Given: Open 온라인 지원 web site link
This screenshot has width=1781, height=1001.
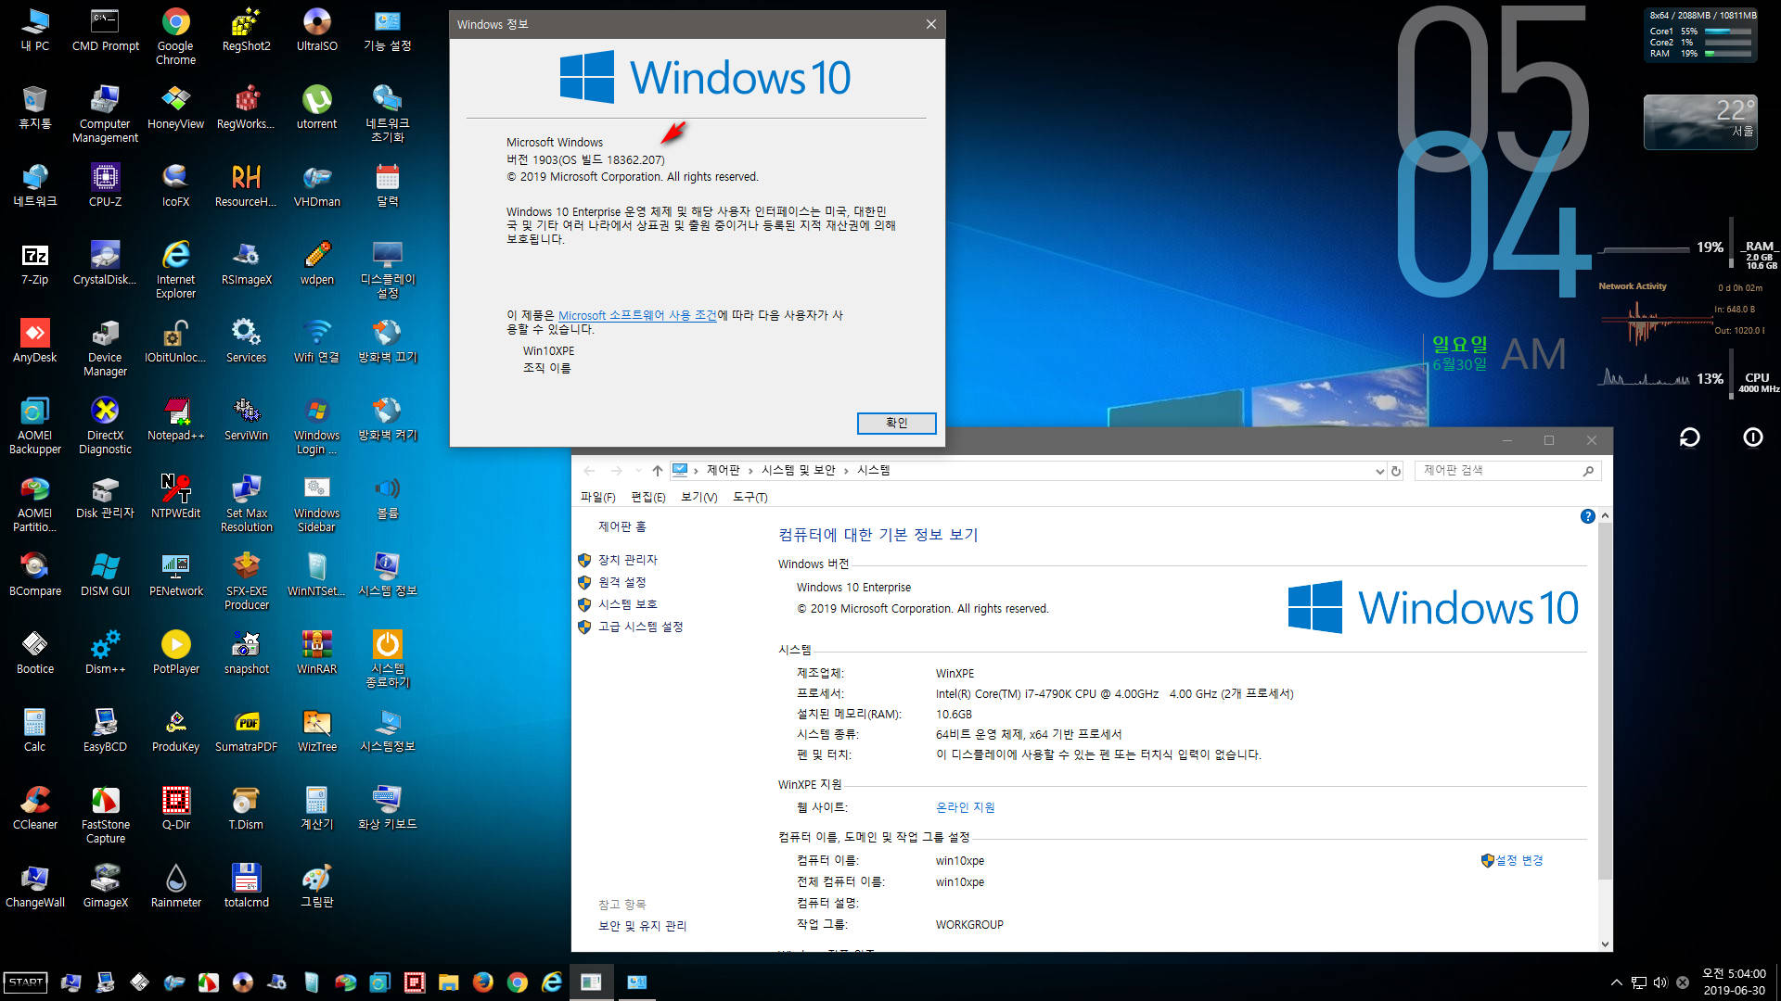Looking at the screenshot, I should point(965,807).
